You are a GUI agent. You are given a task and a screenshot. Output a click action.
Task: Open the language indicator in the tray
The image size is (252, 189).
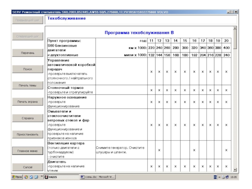215,177
